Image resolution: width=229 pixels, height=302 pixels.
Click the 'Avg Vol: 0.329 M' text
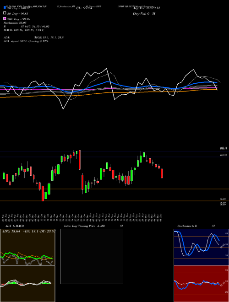[146, 8]
